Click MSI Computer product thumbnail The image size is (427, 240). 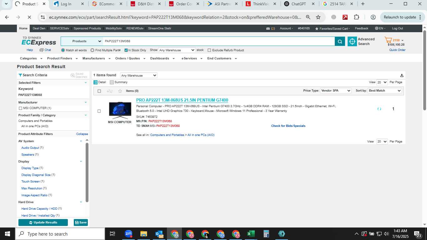point(120,110)
